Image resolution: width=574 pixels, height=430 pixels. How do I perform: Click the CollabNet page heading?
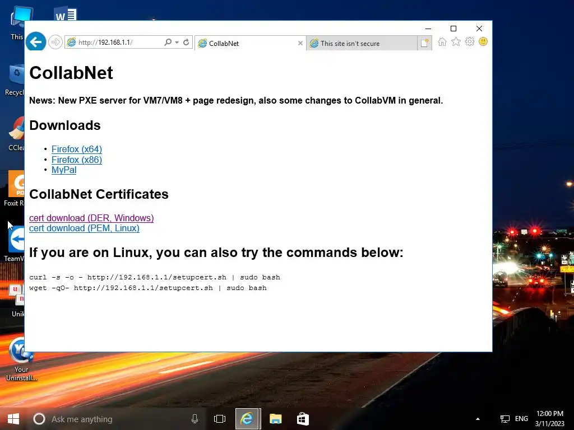pos(71,73)
